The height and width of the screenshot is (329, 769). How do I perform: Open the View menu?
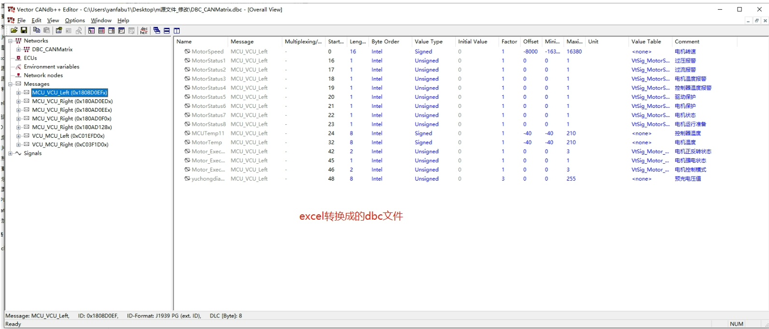(x=53, y=20)
